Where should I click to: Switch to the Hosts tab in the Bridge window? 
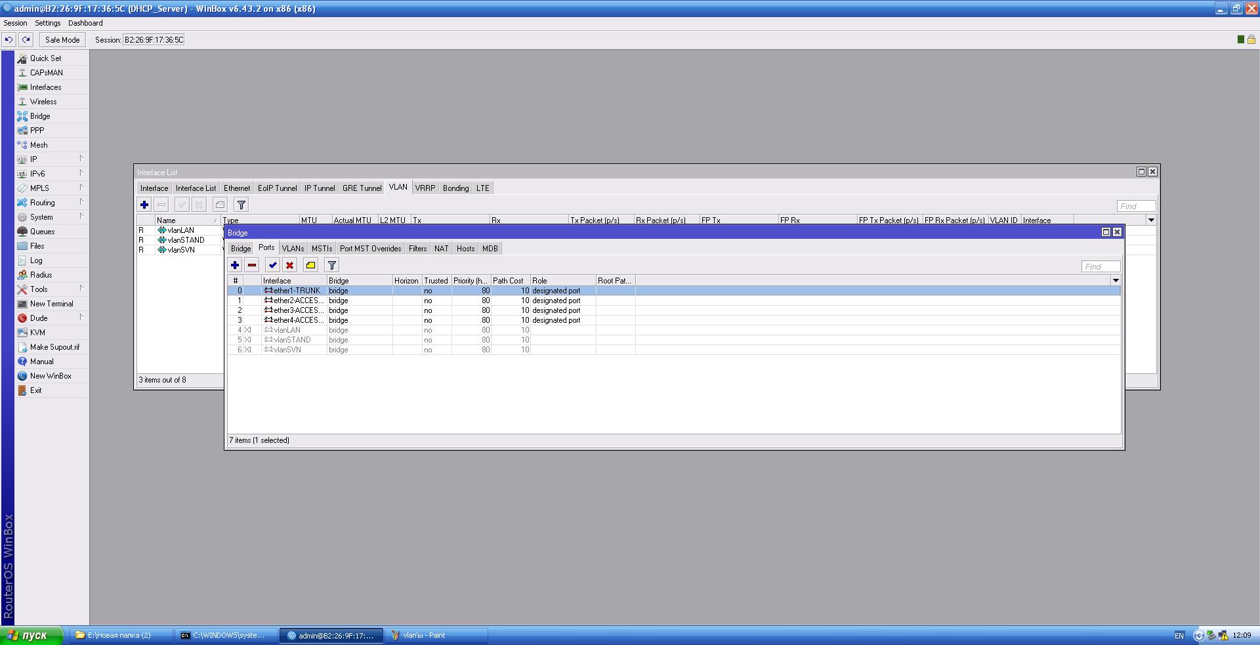pos(465,249)
